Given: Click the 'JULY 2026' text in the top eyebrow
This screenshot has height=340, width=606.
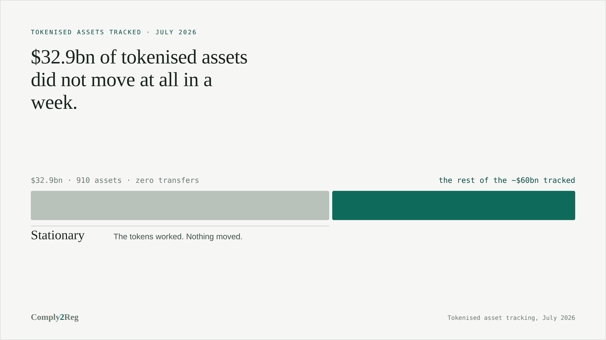Looking at the screenshot, I should coord(176,32).
